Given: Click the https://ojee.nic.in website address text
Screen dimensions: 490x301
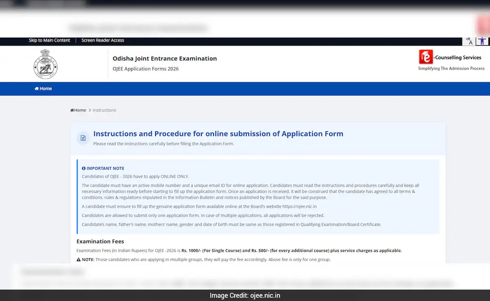Looking at the screenshot, I should (x=299, y=206).
